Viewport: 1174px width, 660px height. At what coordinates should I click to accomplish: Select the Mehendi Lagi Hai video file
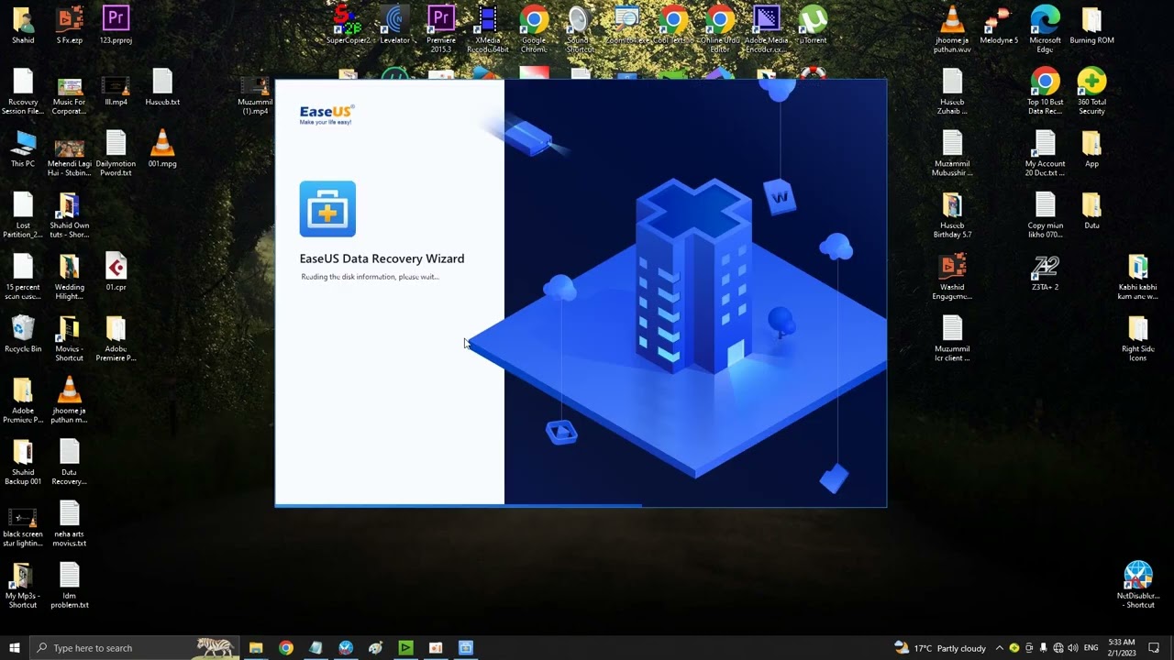coord(69,154)
